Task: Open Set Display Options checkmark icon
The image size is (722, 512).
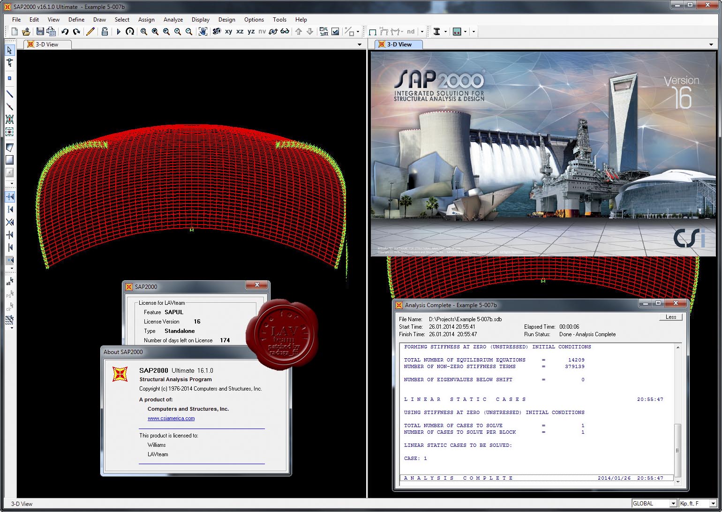Action: click(x=335, y=31)
